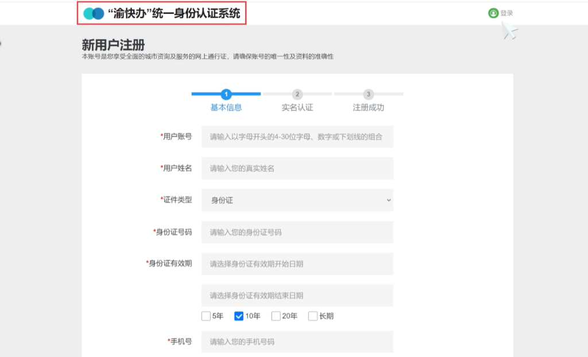Check the 长期 long-term validity checkbox
This screenshot has height=357, width=588.
(x=313, y=316)
